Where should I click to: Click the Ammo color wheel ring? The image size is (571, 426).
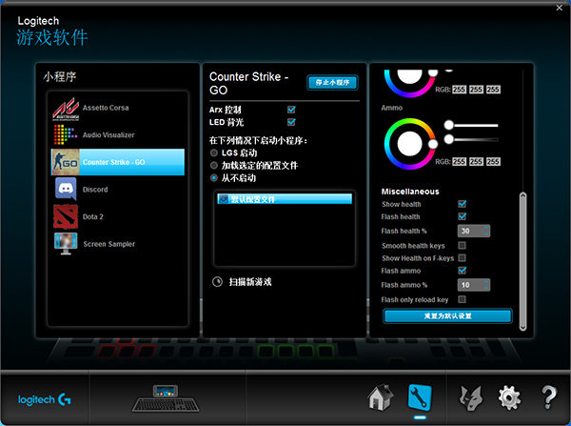409,143
